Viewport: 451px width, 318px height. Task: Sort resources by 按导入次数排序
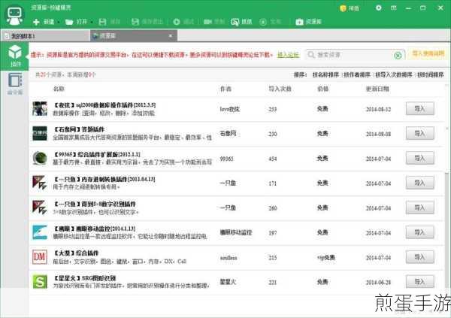[x=393, y=75]
